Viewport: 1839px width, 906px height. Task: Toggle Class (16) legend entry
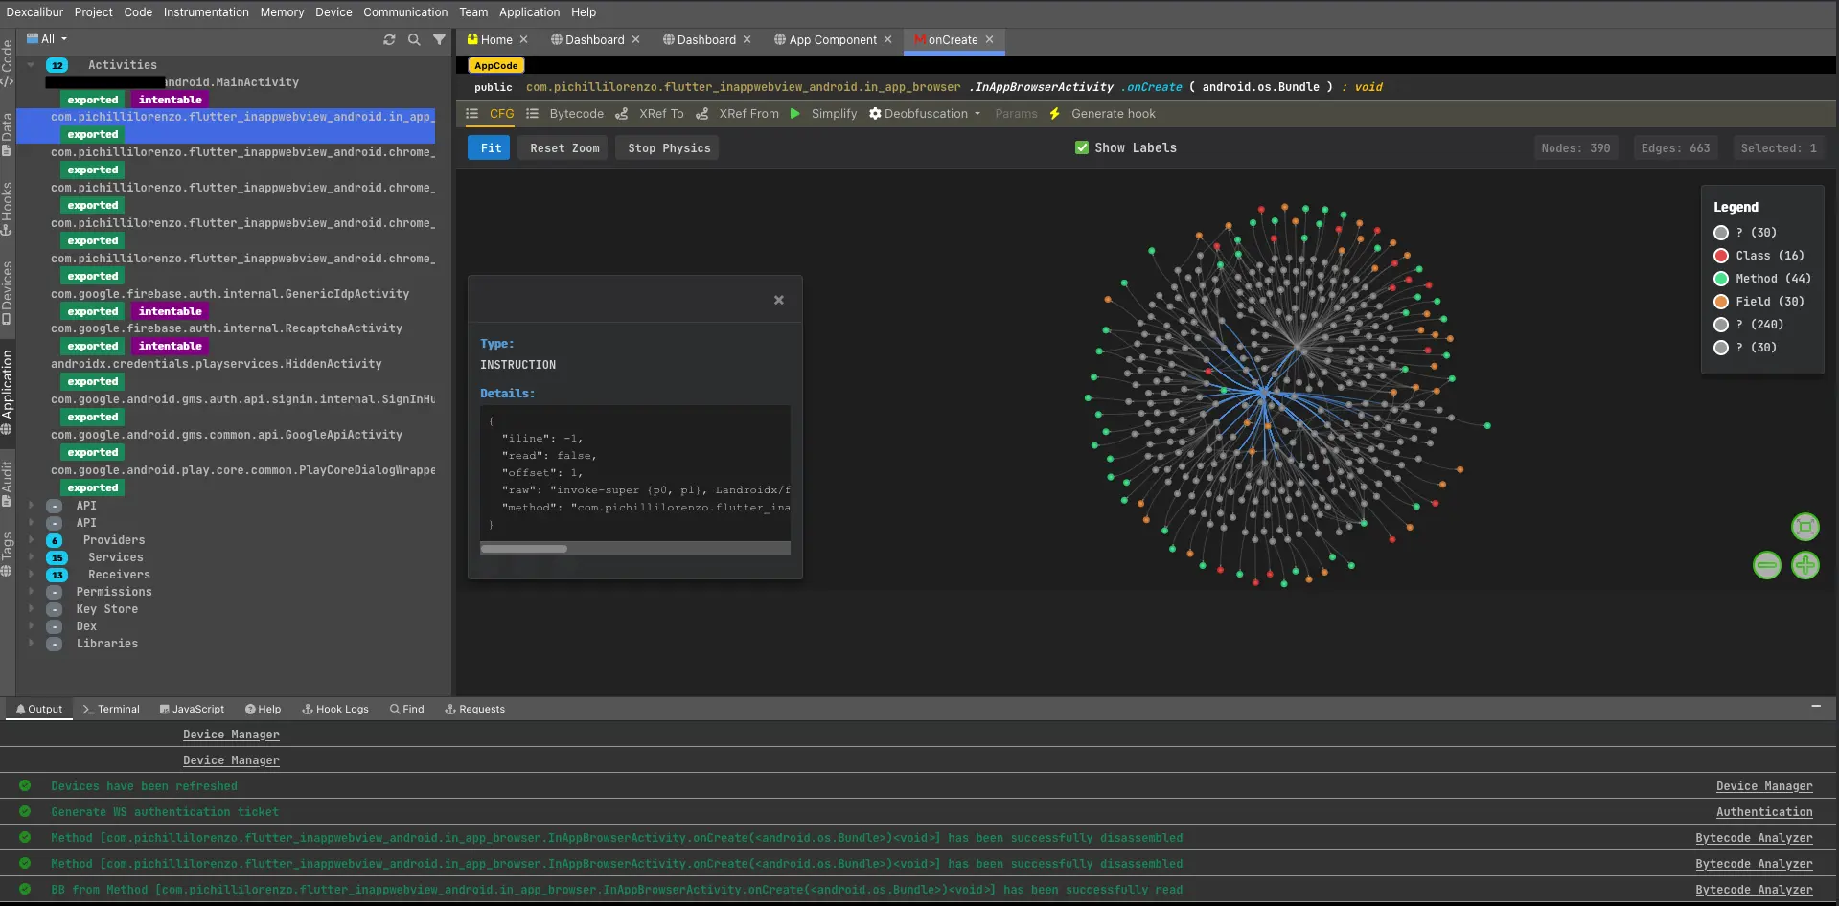click(x=1759, y=256)
